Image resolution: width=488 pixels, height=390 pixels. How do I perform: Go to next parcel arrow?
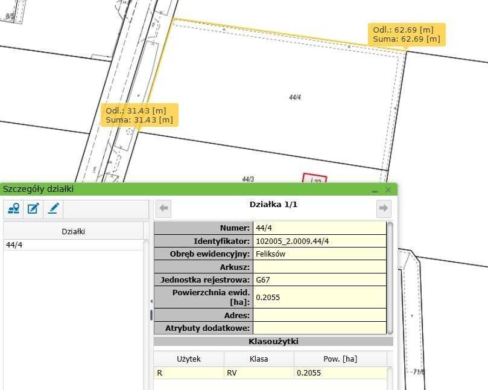click(384, 208)
